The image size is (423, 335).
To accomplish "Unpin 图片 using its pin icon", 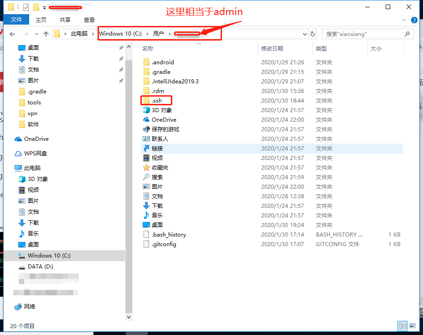I will coord(121,81).
